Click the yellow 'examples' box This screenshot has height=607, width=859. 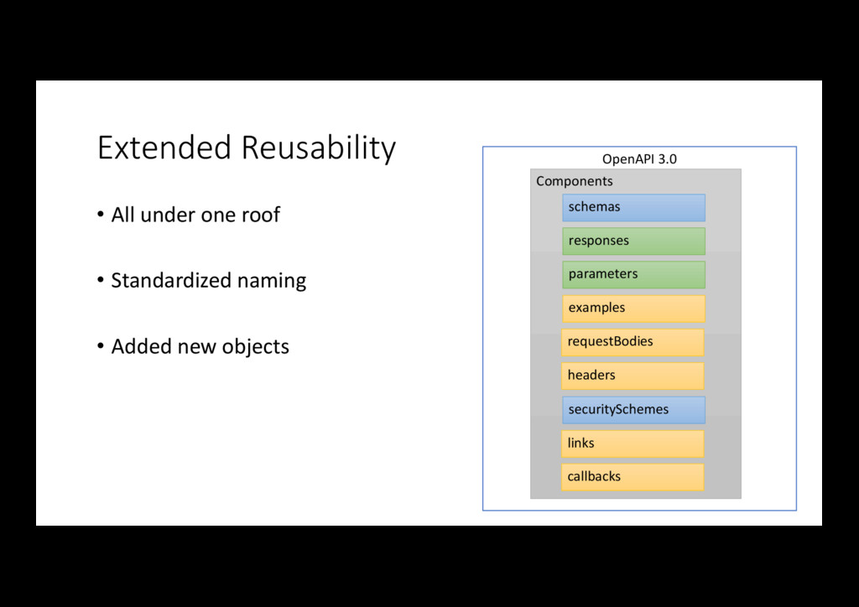click(634, 309)
